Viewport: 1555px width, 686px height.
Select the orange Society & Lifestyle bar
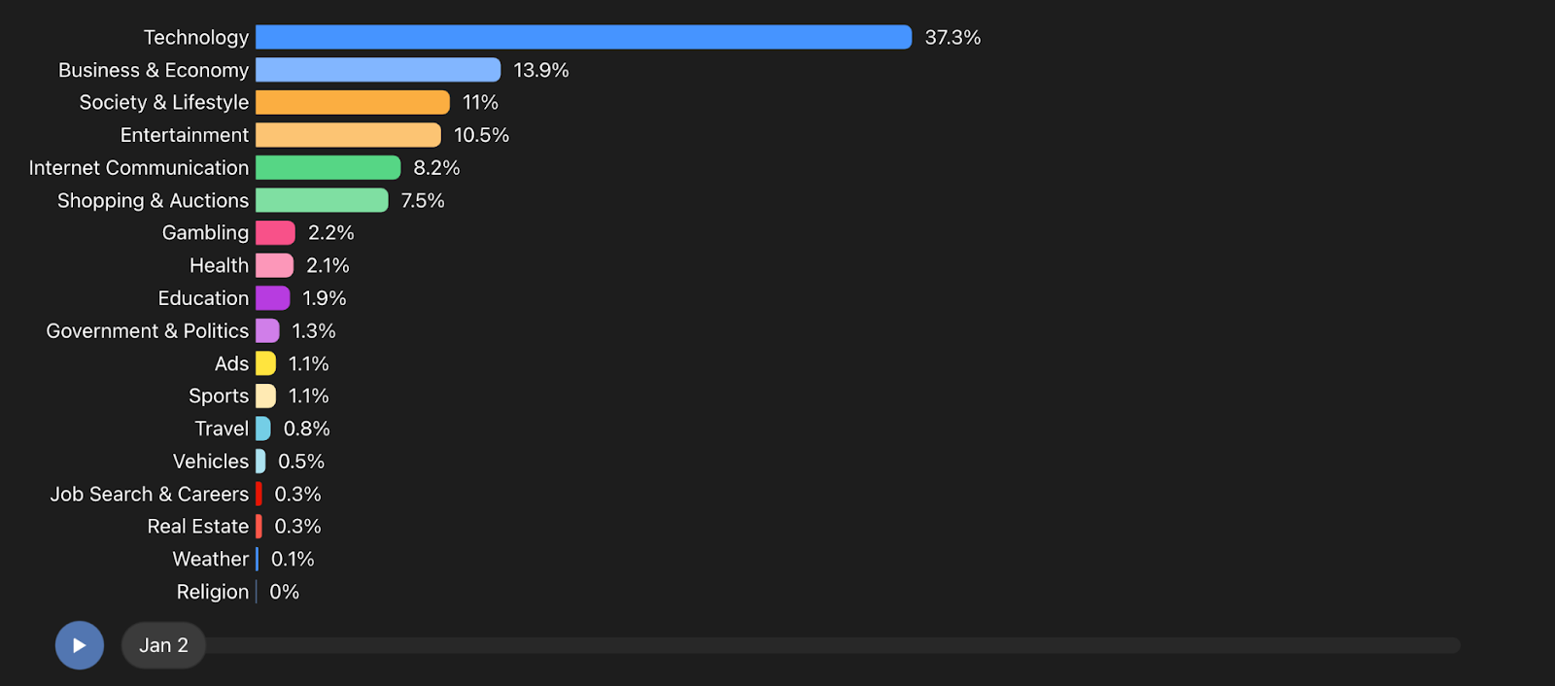tap(353, 102)
